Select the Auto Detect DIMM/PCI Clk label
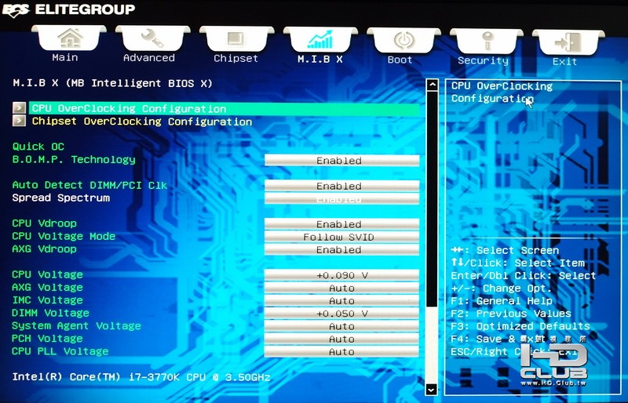 89,185
